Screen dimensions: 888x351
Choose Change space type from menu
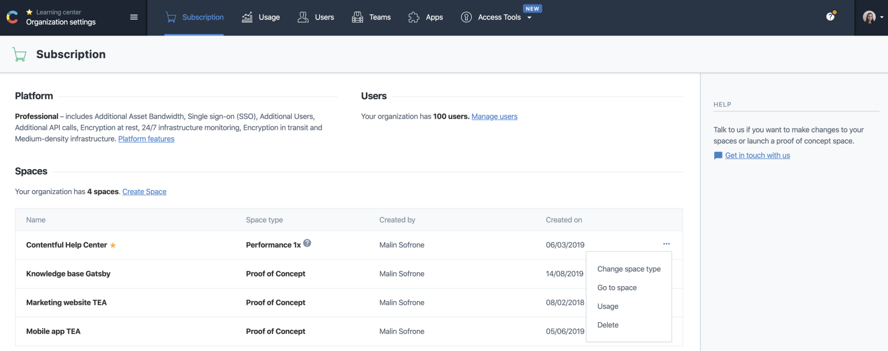tap(629, 269)
